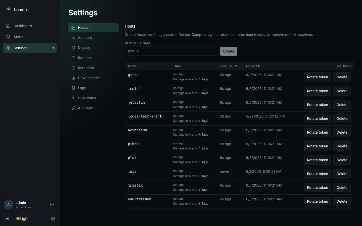The height and width of the screenshot is (226, 362).
Task: Rotate token for pihole
Action: coord(318,146)
